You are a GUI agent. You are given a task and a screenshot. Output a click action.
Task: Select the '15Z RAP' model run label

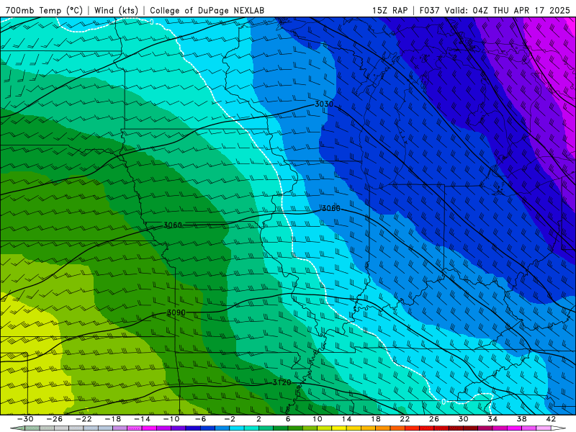(390, 10)
